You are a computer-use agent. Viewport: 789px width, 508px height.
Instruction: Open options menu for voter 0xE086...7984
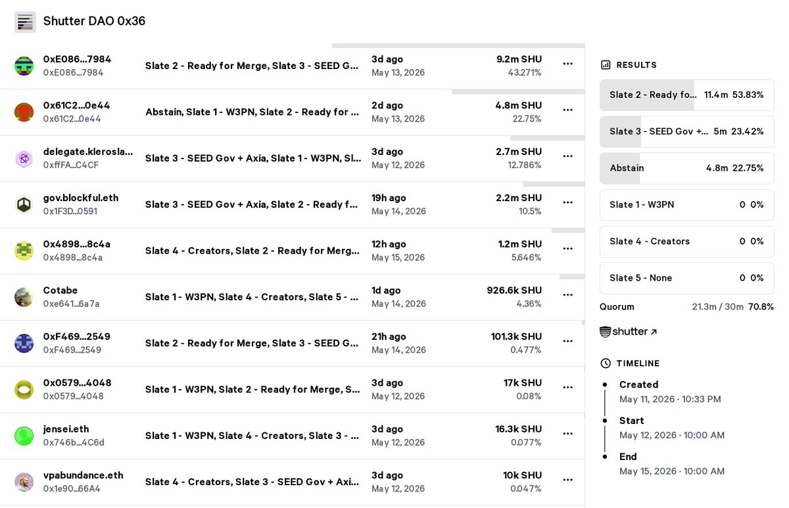point(568,64)
